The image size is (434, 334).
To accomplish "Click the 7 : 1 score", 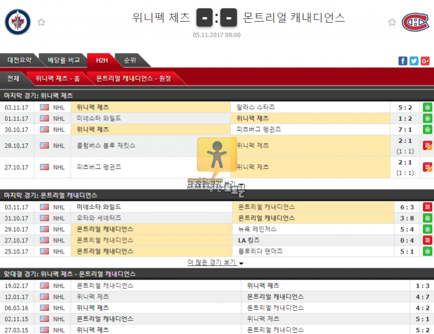I will coord(405,129).
